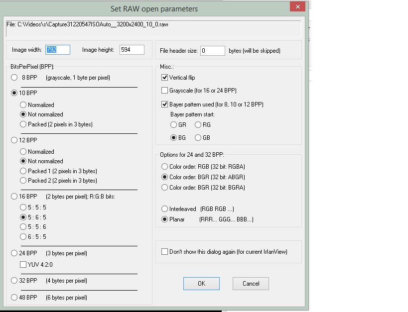
Task: Enable Grayscale for 16 or 24 BPP
Action: click(165, 91)
